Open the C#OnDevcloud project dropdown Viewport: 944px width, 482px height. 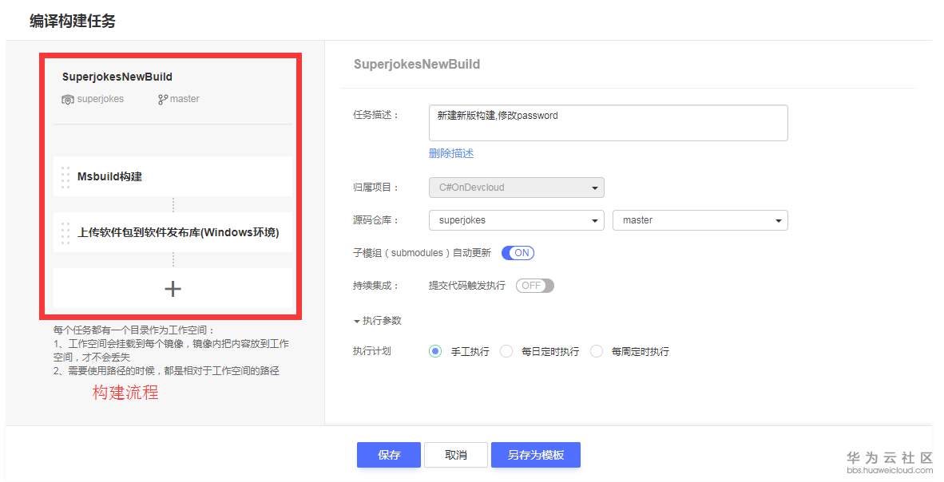point(515,187)
